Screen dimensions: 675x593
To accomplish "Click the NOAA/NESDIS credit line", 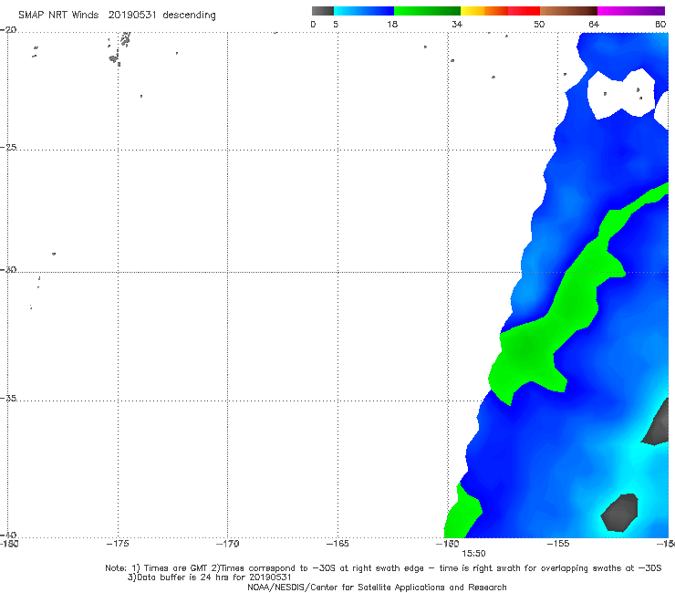I will tap(377, 588).
